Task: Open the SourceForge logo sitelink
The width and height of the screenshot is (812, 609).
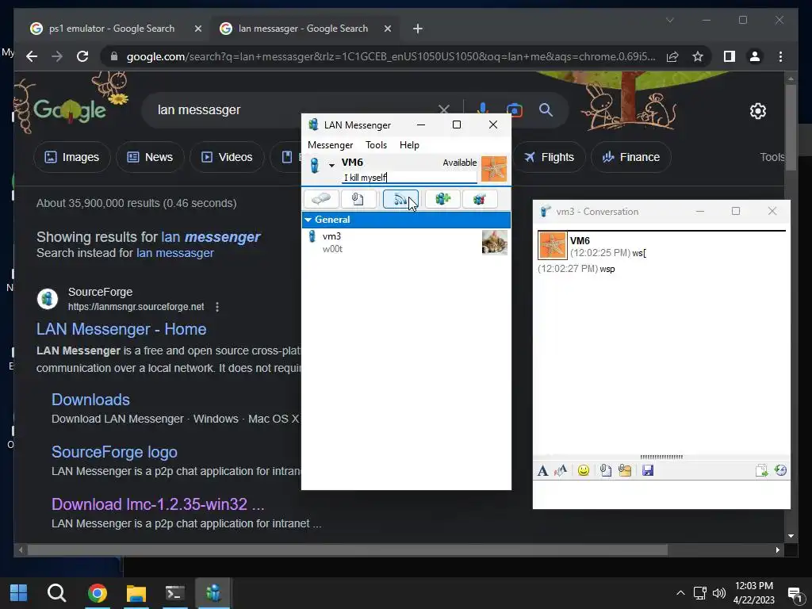Action: pos(114,452)
